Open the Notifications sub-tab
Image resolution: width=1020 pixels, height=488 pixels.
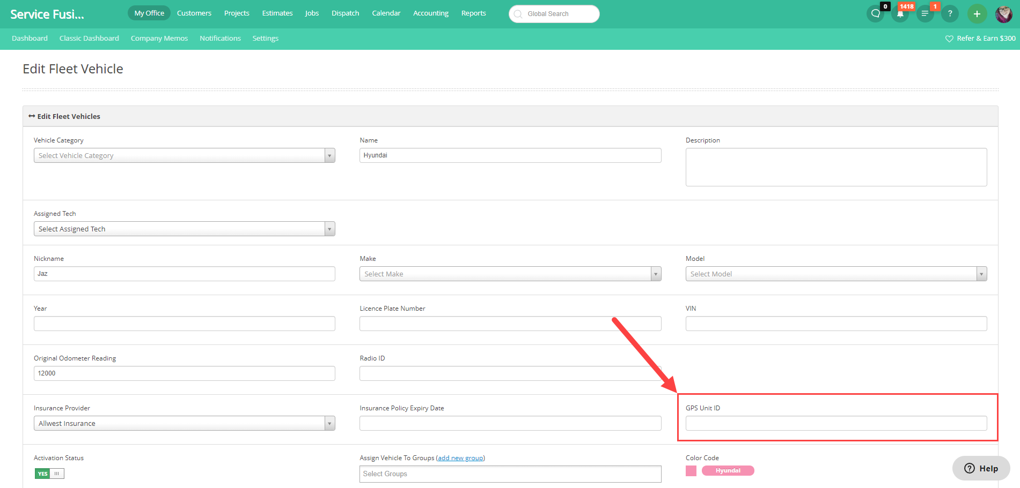[221, 39]
